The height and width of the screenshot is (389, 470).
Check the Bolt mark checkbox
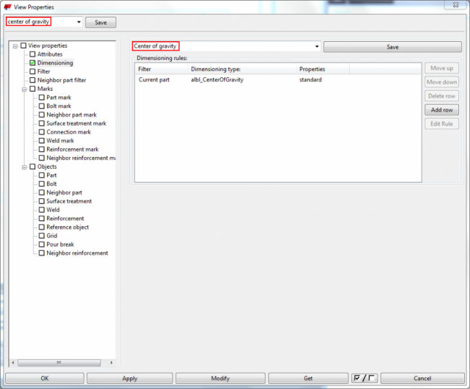[x=42, y=106]
